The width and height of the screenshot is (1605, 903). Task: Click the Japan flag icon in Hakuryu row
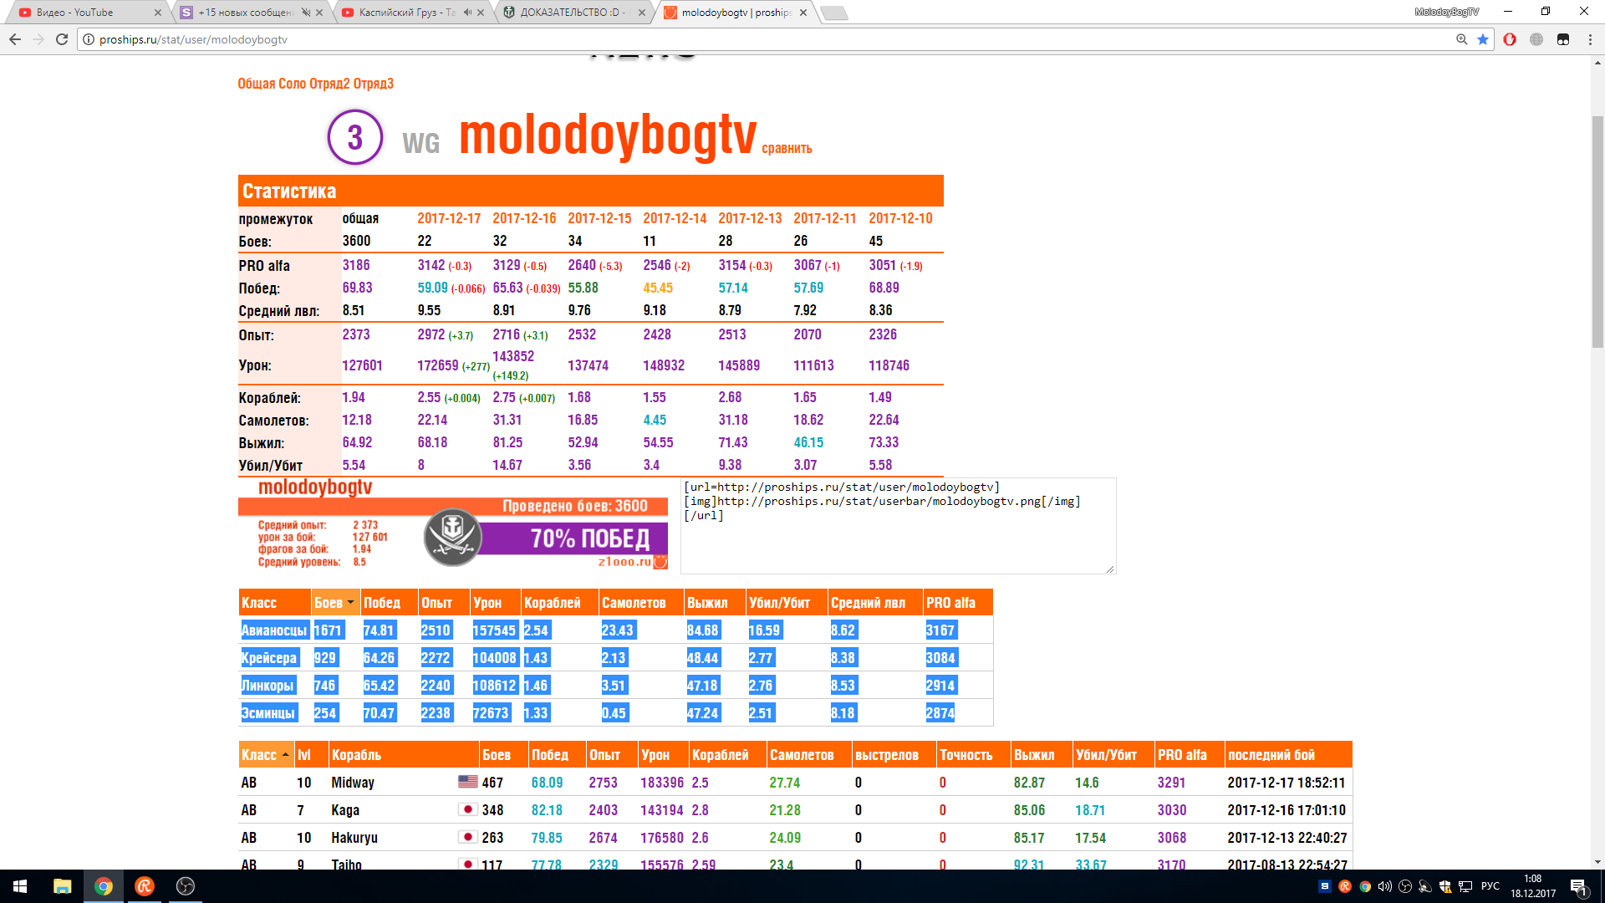468,837
